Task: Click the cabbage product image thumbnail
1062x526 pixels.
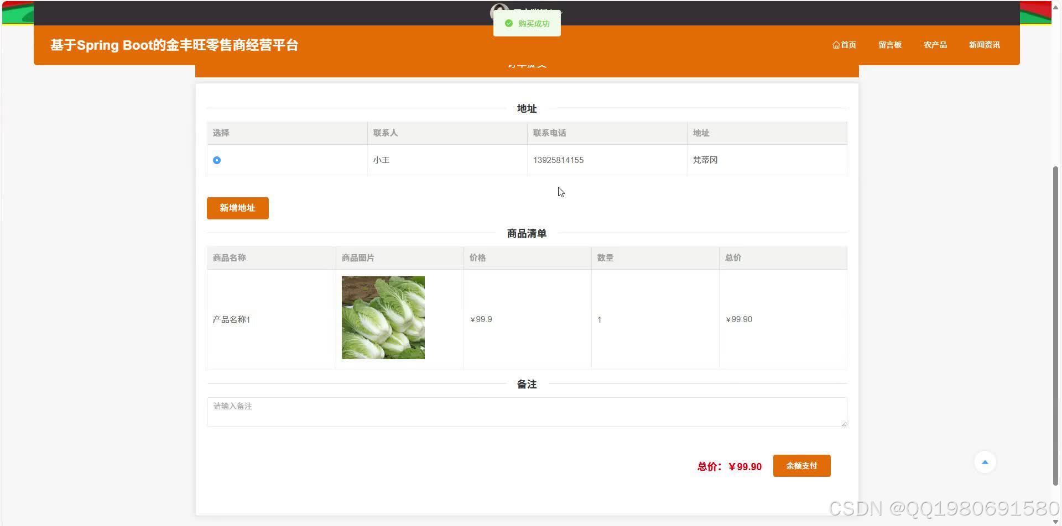Action: tap(383, 317)
